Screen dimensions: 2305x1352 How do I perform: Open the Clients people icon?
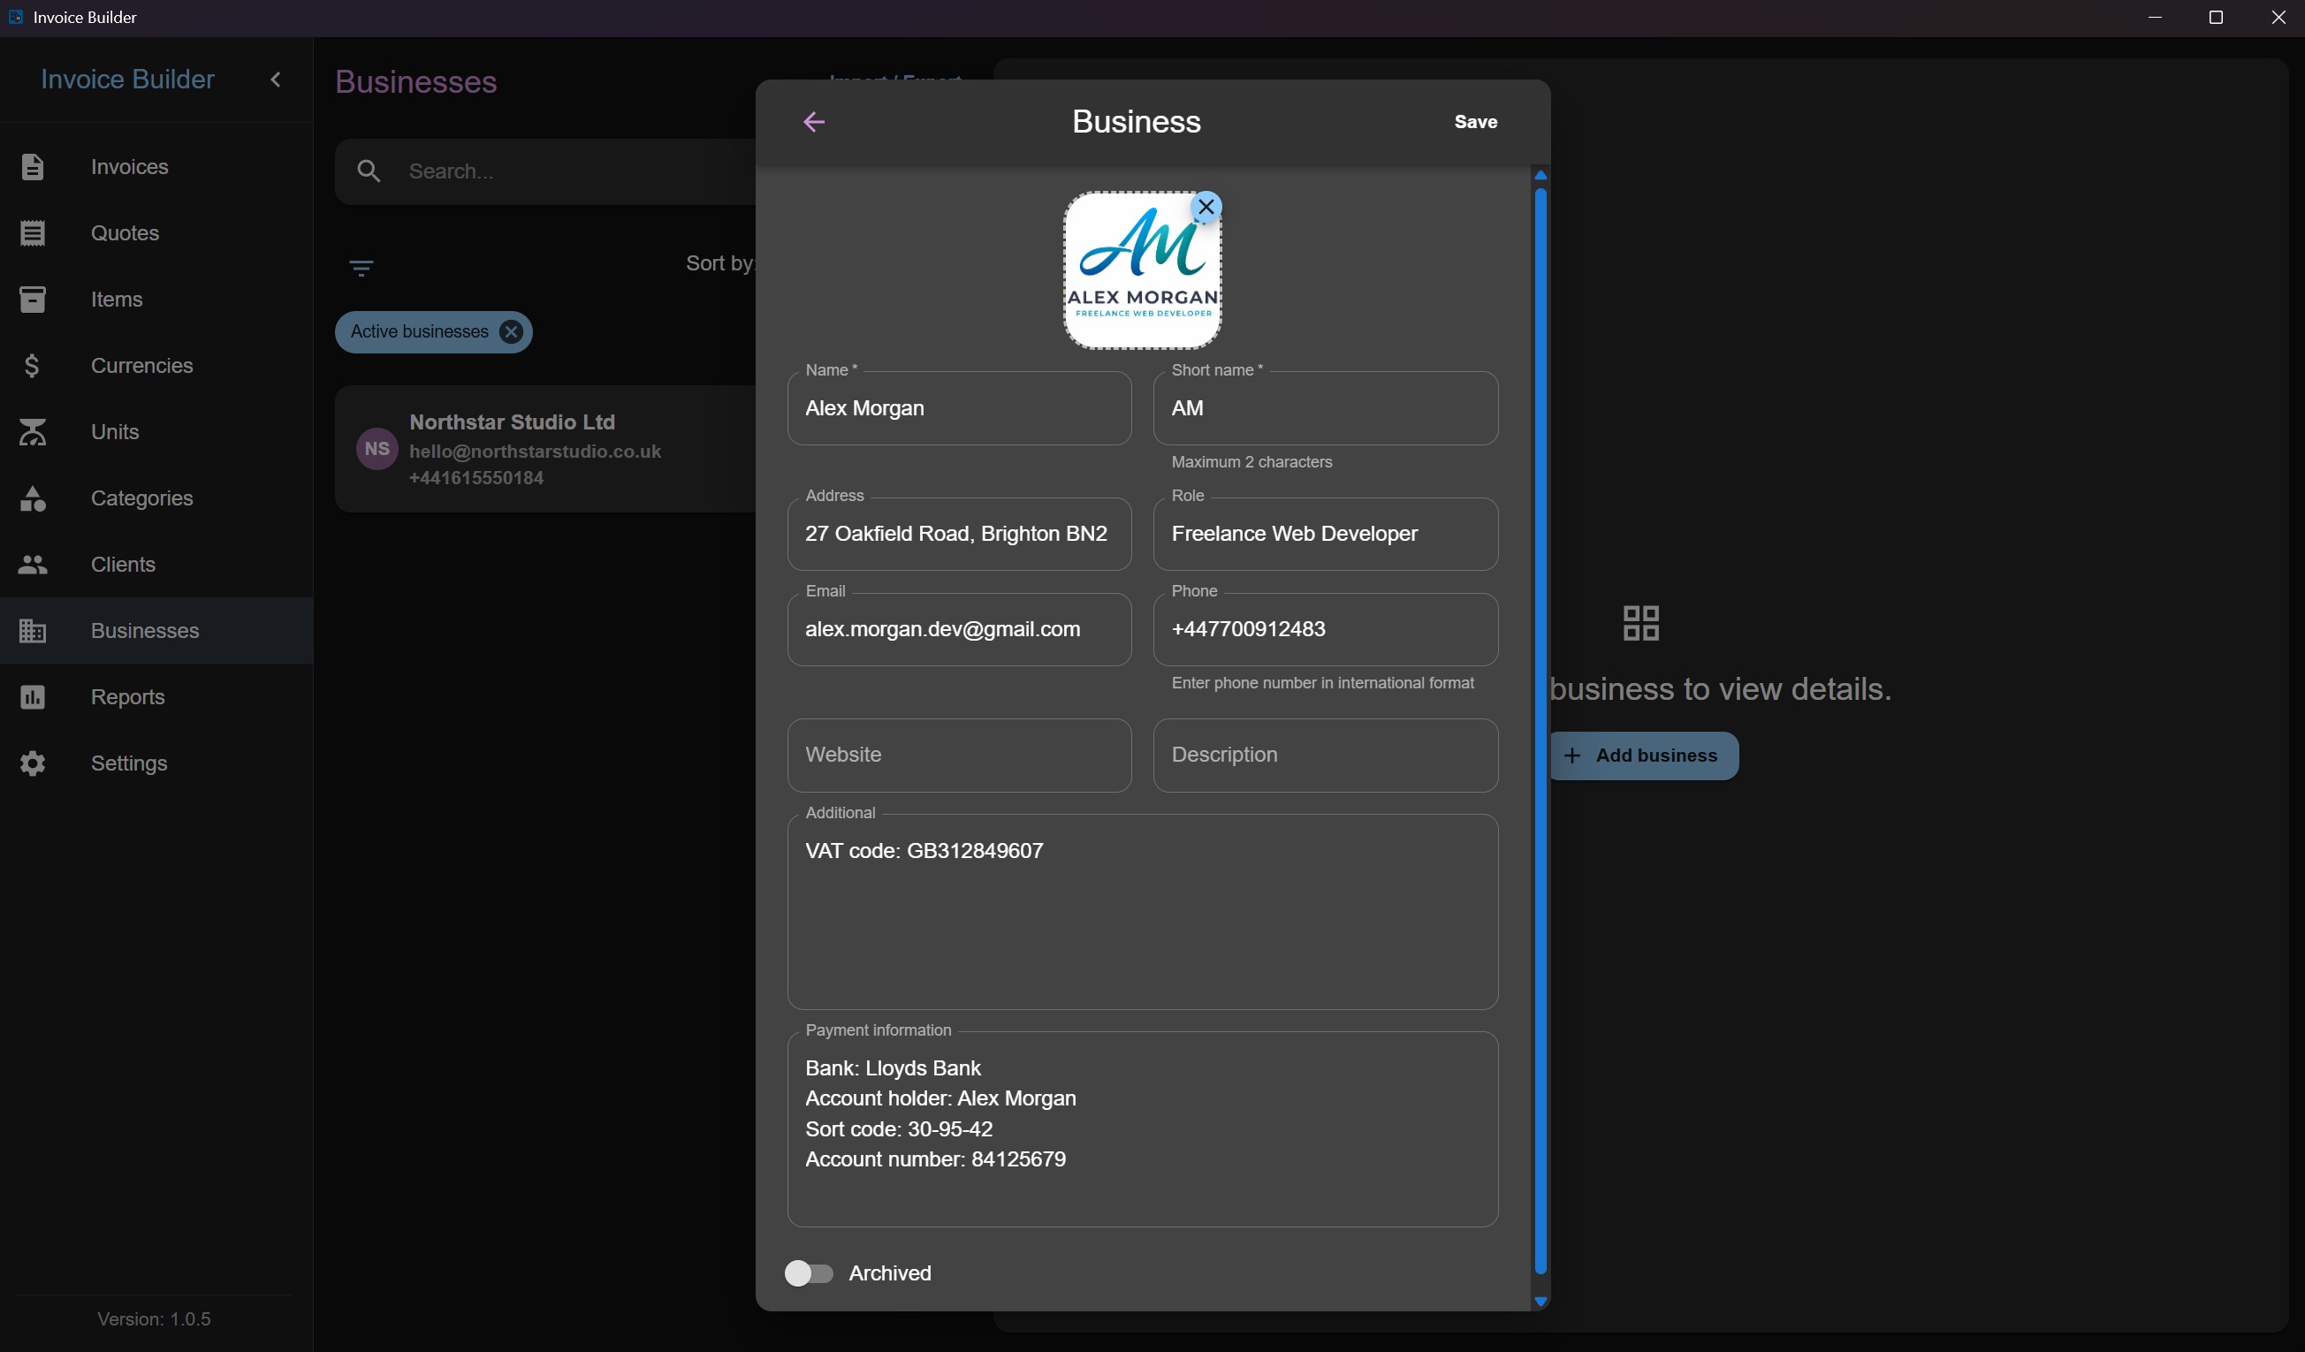(32, 565)
